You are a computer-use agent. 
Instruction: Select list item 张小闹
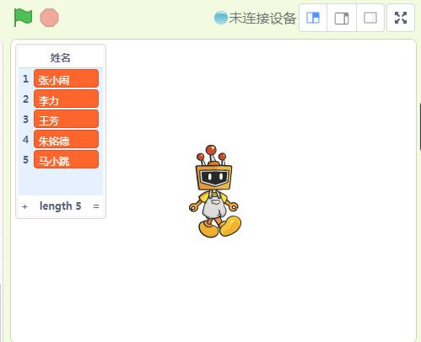66,78
